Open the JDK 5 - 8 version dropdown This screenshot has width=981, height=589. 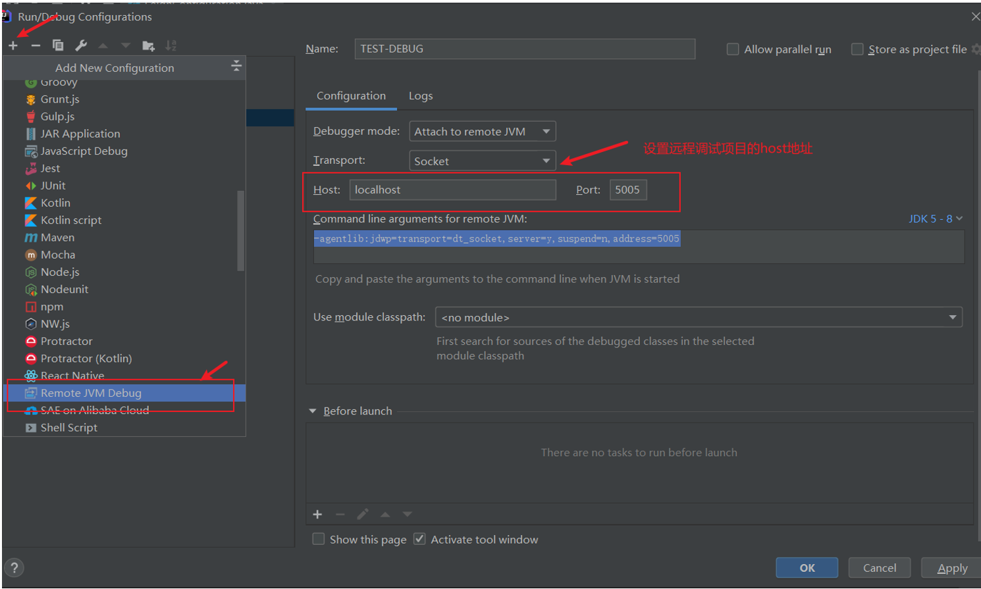[935, 218]
